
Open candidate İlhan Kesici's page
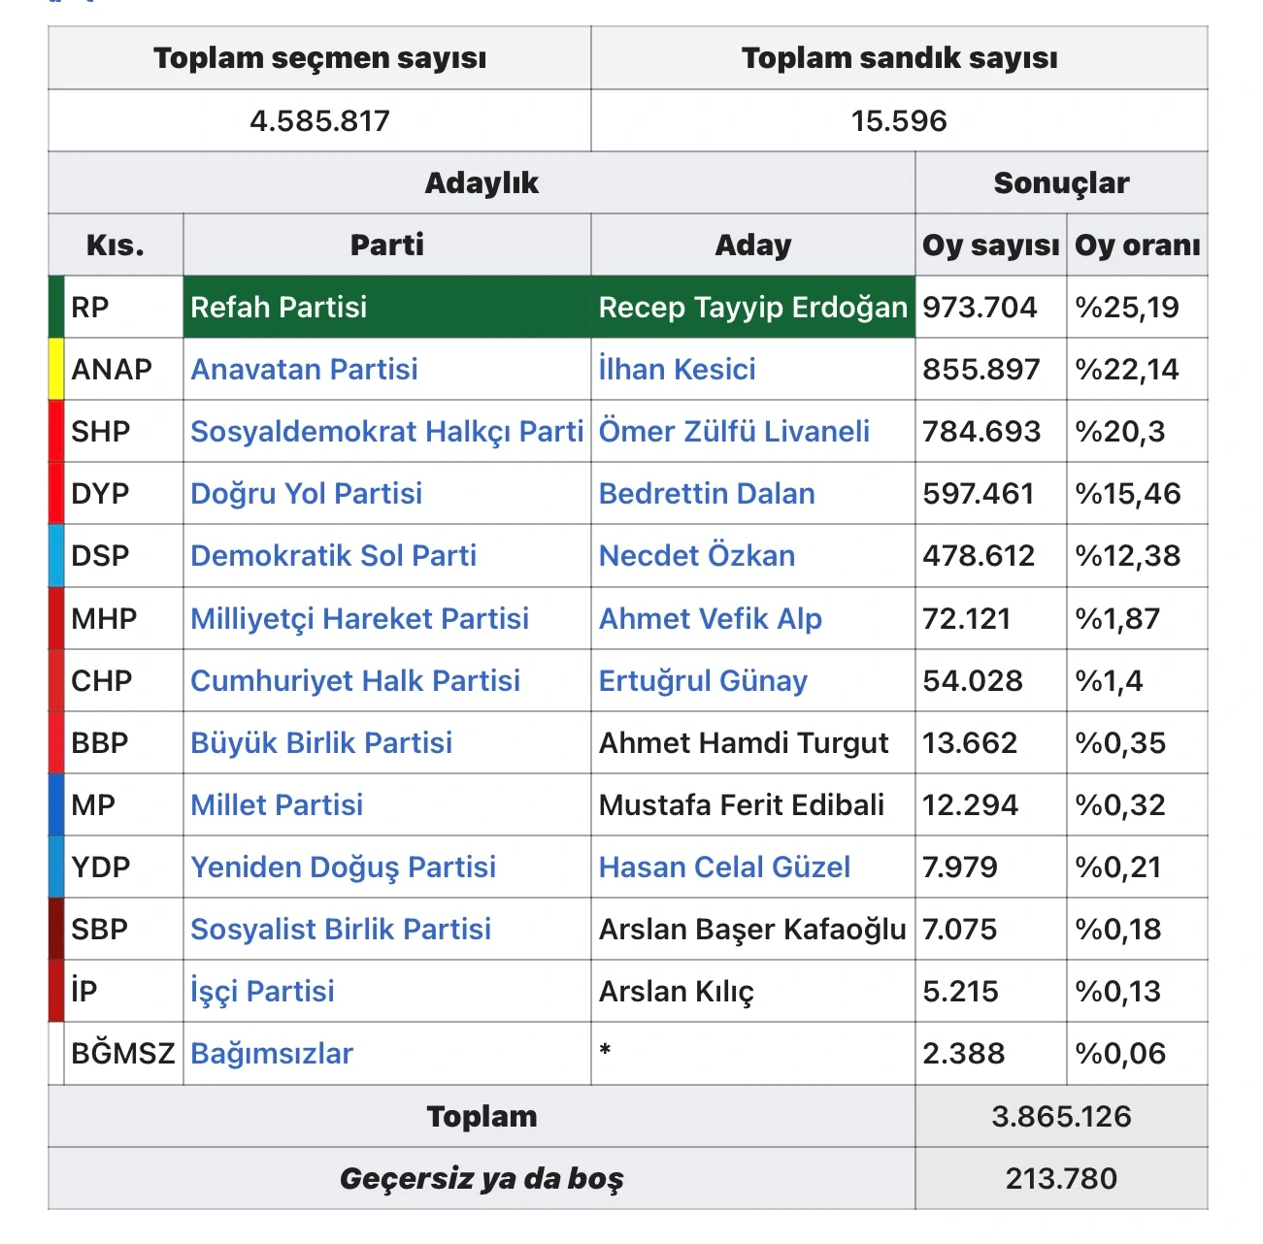677,370
